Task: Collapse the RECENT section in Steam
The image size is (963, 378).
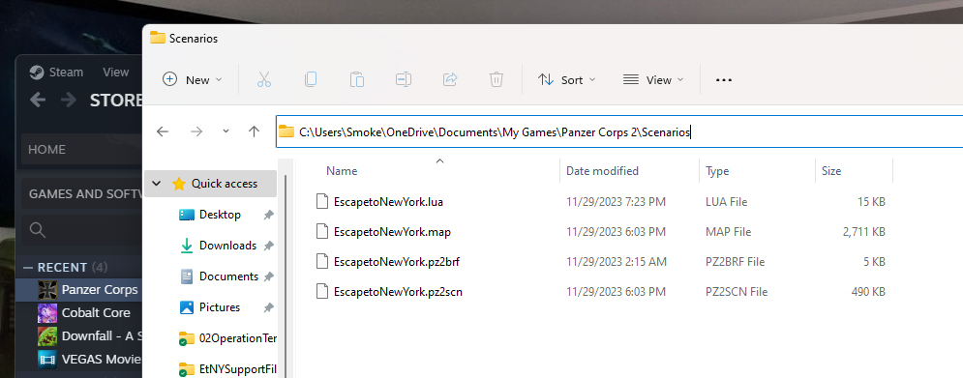Action: pos(28,268)
